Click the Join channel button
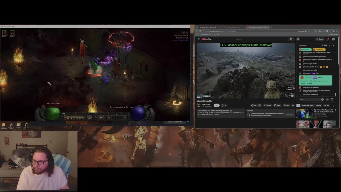Image resolution: width=341 pixels, height=192 pixels. pos(217,105)
